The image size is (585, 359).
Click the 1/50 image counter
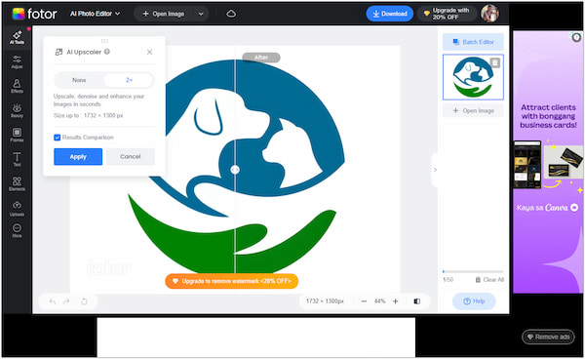pos(448,280)
